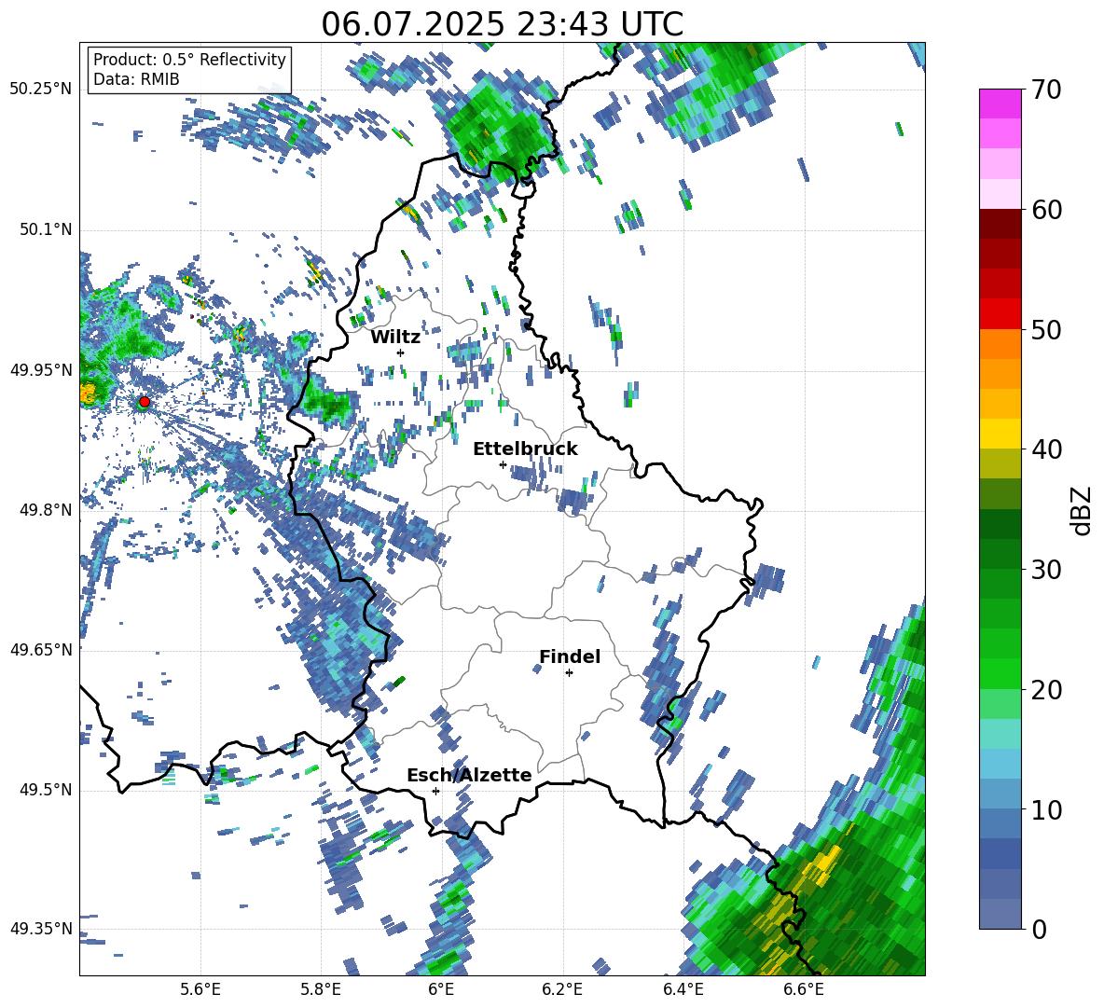The width and height of the screenshot is (1104, 1008).
Task: Click the colorbar value 70
Action: click(1046, 90)
